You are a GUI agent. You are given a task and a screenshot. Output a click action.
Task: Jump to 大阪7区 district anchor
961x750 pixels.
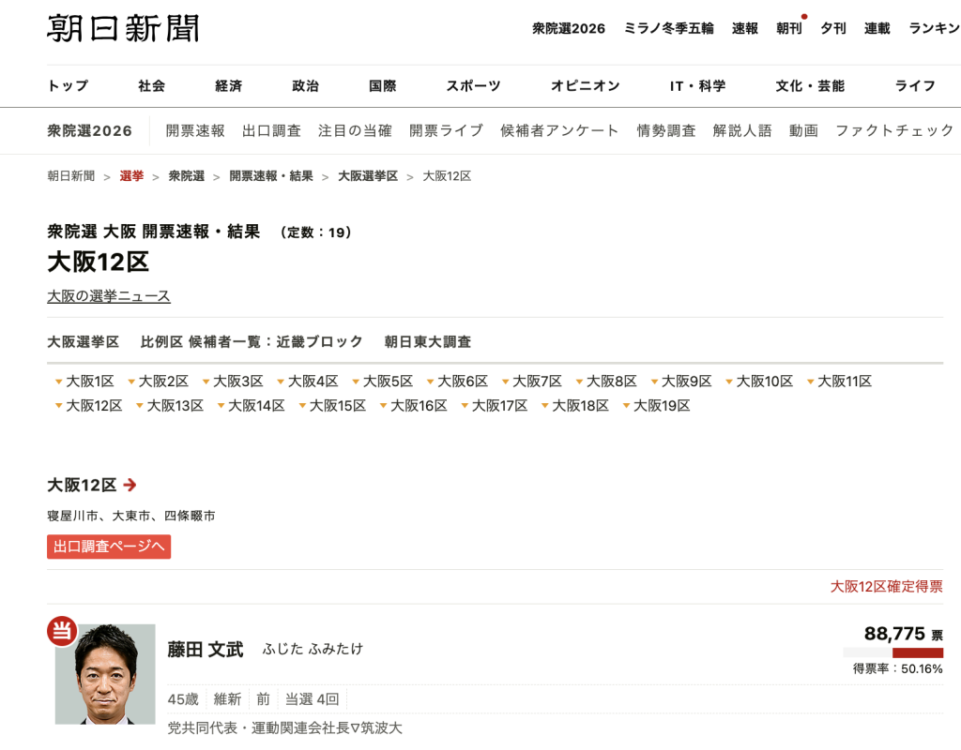pyautogui.click(x=538, y=382)
